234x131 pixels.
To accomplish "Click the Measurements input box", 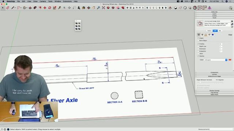I will [x=221, y=129].
